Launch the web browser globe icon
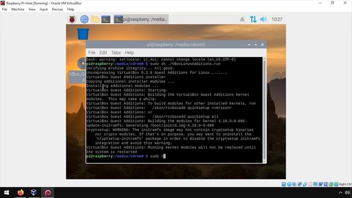 pyautogui.click(x=84, y=19)
